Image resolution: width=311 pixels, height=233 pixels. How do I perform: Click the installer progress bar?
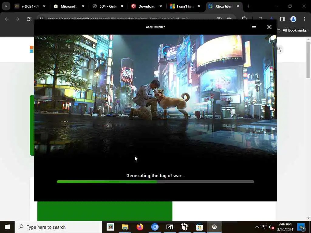click(155, 182)
